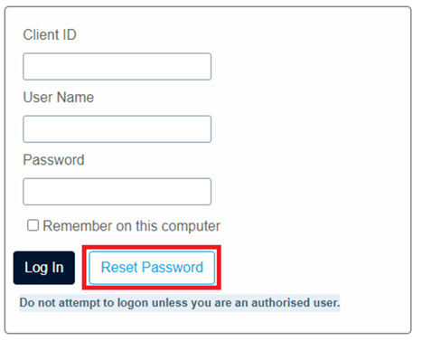Set focus in the box beneath Password
The image size is (422, 341).
117,192
